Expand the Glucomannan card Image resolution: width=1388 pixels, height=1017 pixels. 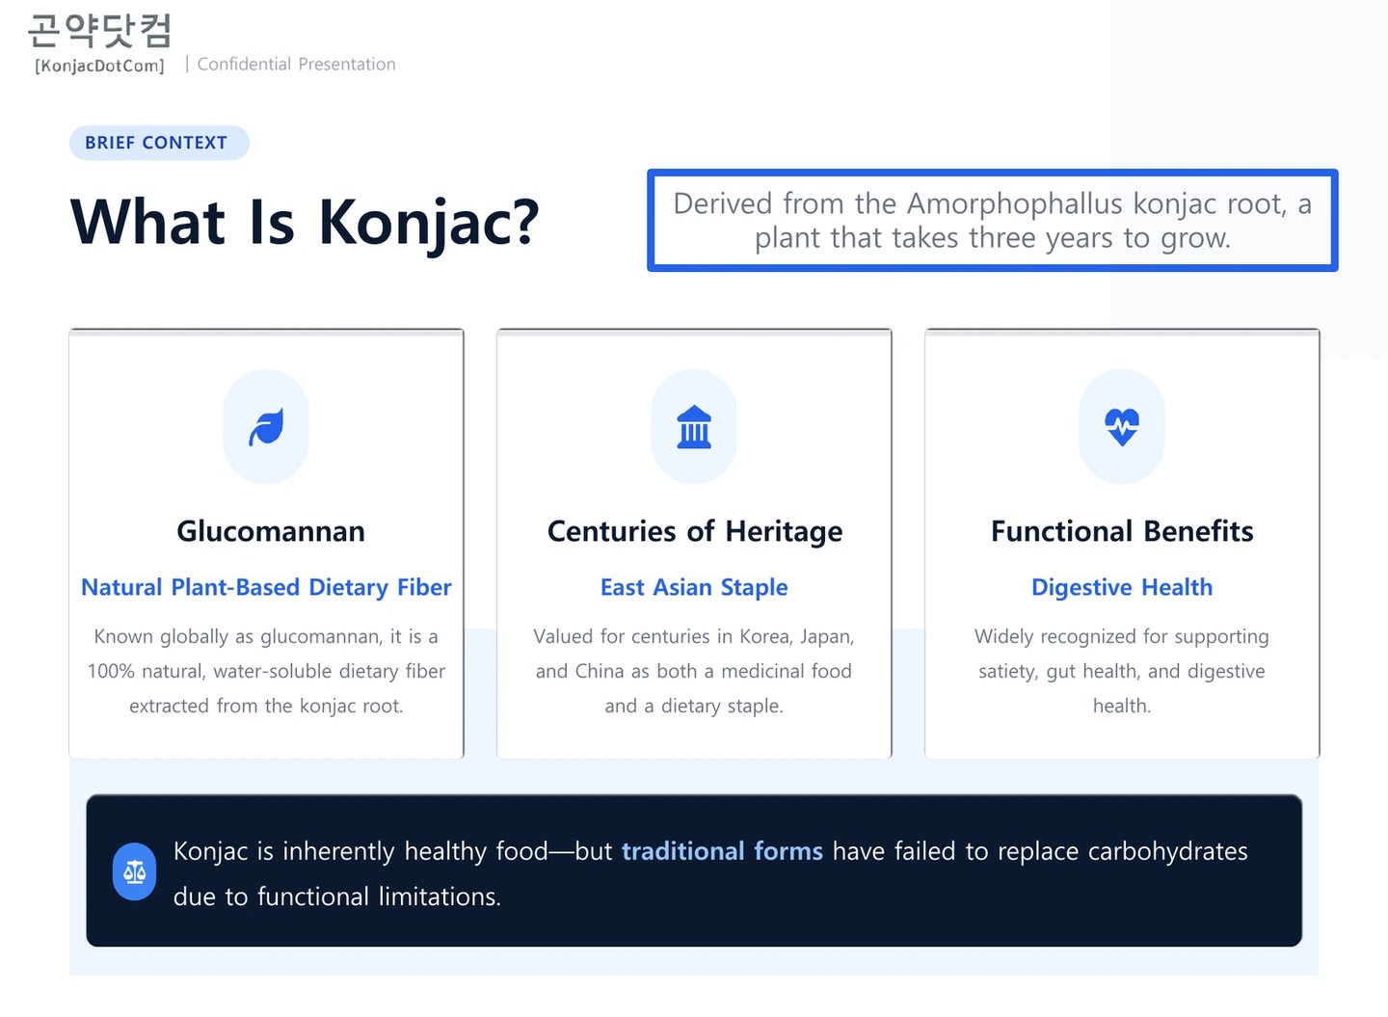(267, 542)
